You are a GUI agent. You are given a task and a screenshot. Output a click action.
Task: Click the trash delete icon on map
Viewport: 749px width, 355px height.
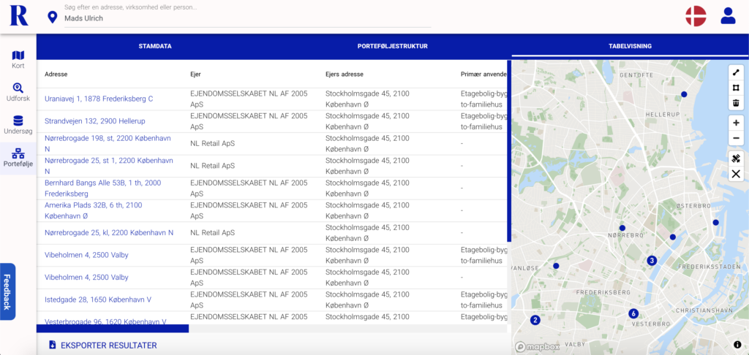(736, 103)
